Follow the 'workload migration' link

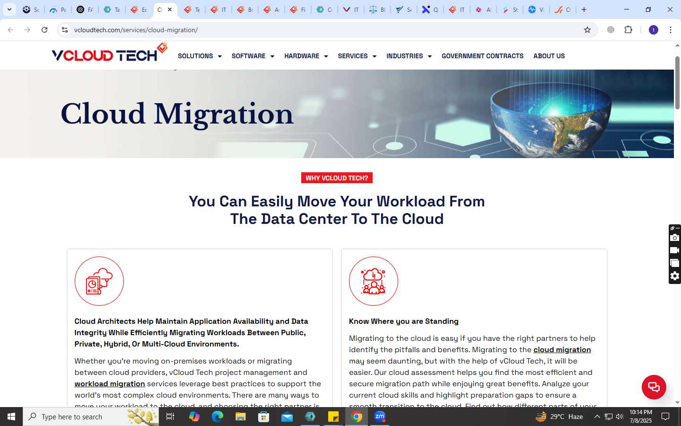point(110,384)
